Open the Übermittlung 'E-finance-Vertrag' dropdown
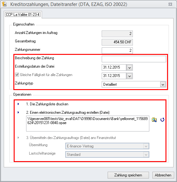This screenshot has height=182, width=177. click(146, 146)
